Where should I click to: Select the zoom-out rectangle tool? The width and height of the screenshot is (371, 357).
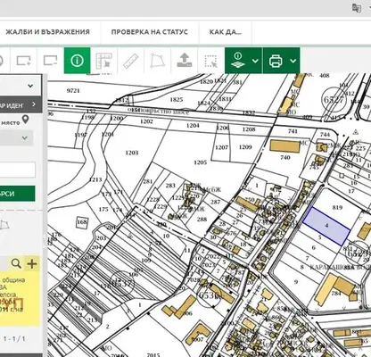pos(50,61)
